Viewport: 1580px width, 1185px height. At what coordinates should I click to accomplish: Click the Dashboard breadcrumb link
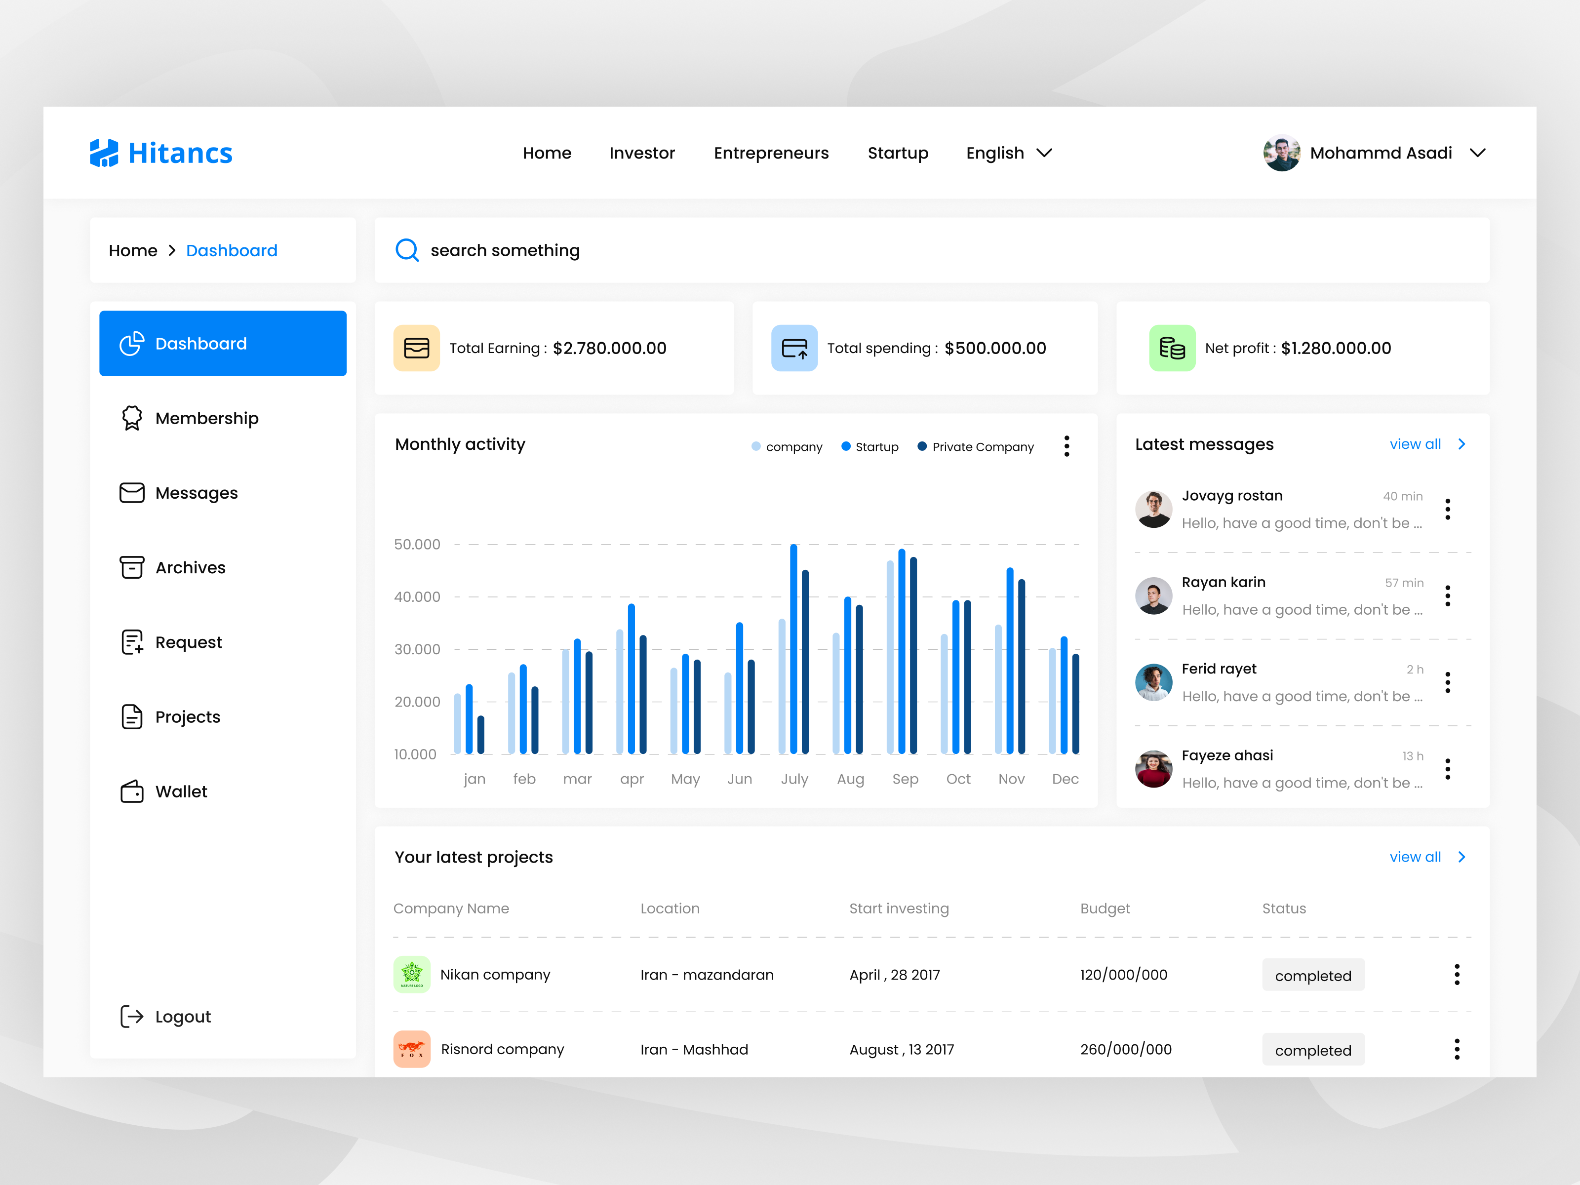[x=232, y=251]
